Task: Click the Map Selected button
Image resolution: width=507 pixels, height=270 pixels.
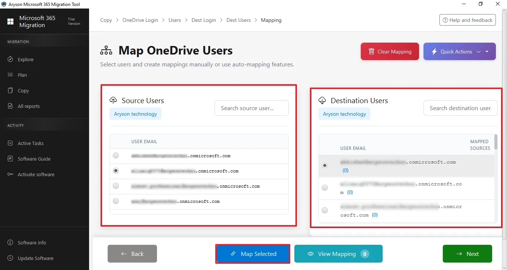Action: (253, 254)
